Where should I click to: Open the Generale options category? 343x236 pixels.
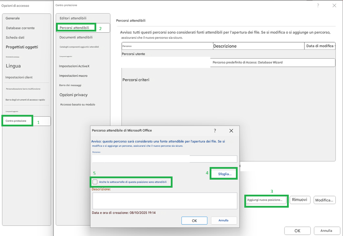13,18
